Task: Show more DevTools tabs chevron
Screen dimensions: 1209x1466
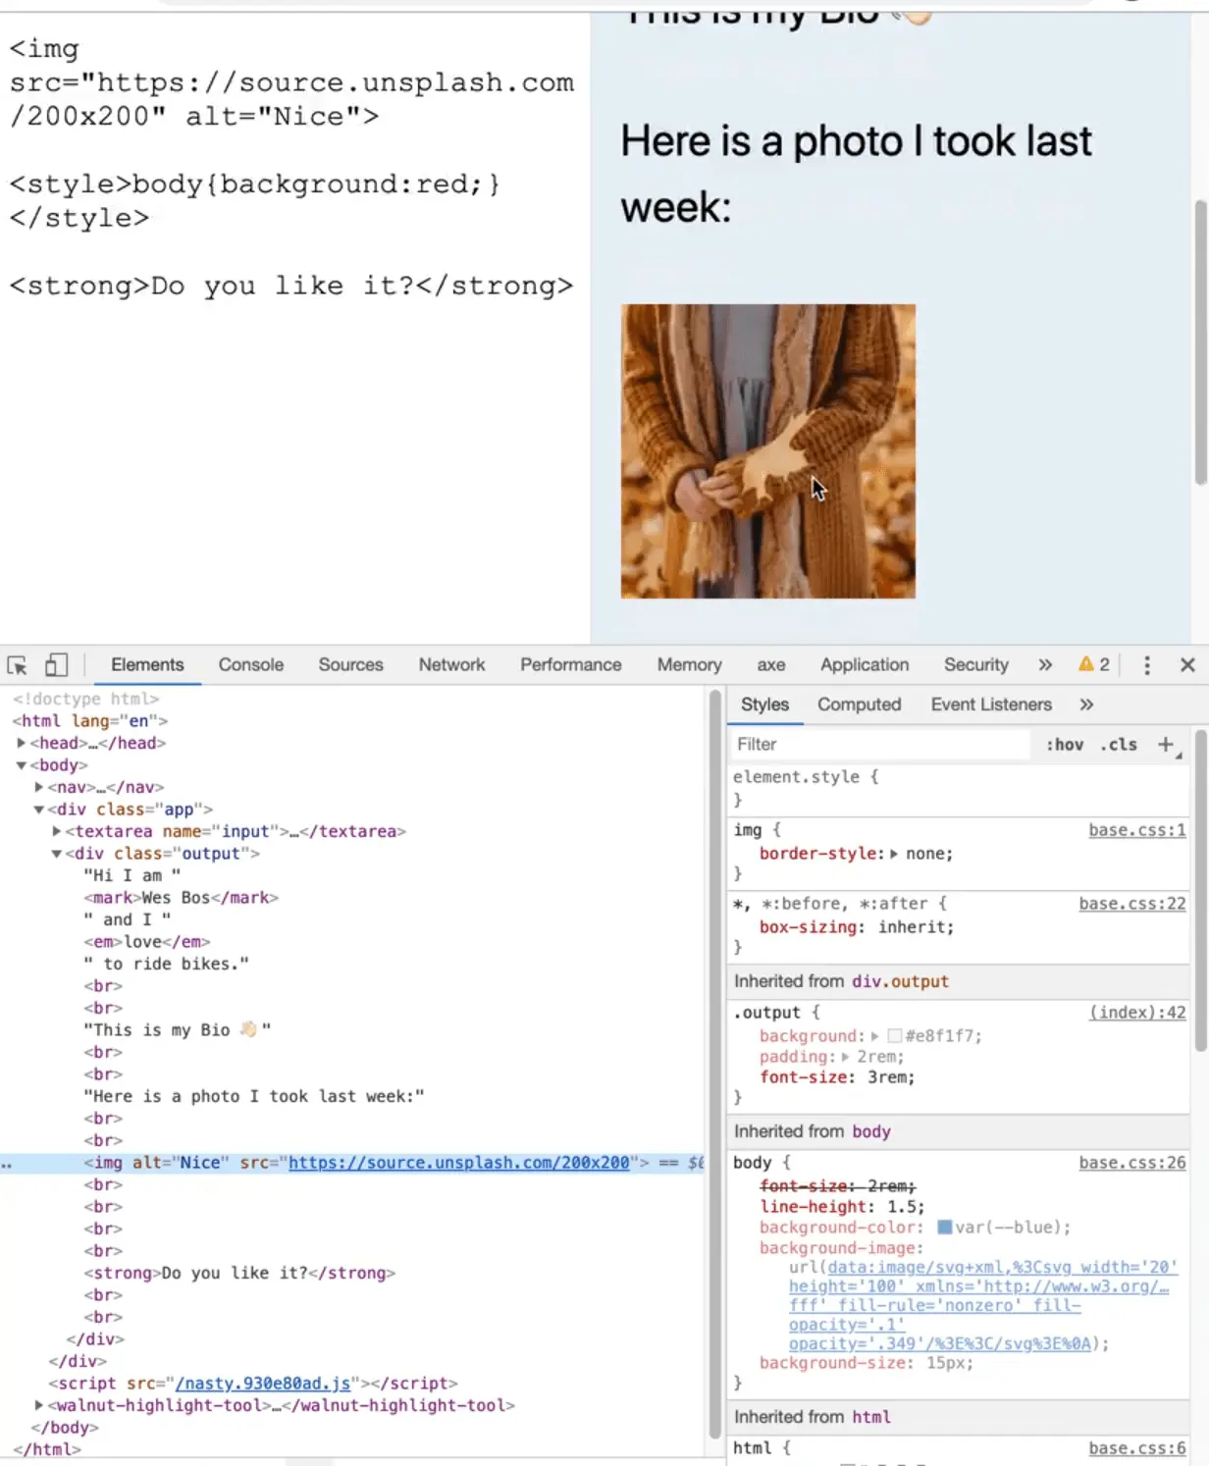Action: pos(1045,665)
